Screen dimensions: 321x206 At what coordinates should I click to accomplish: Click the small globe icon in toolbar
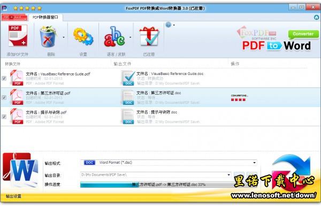(169, 25)
